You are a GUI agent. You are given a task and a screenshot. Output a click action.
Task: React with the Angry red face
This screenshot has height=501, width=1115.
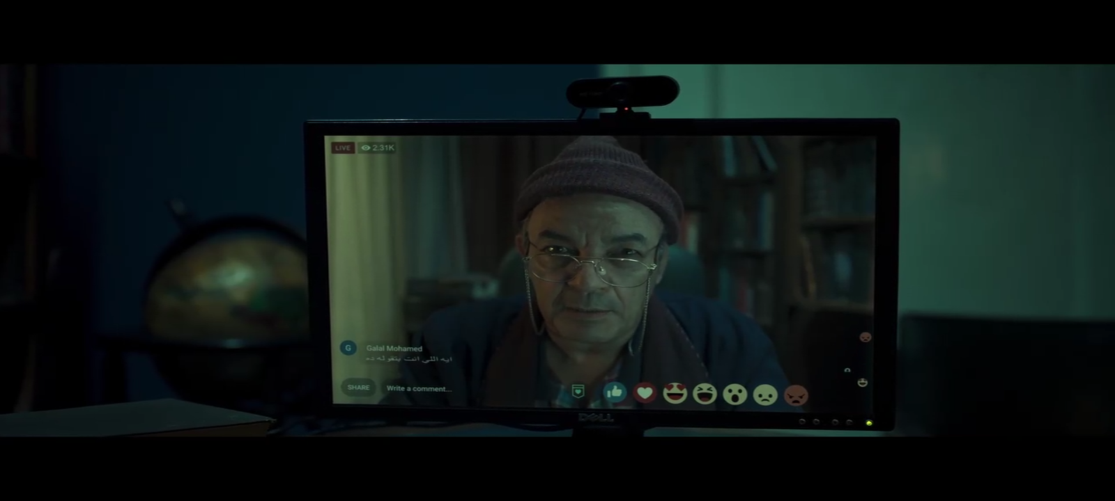[796, 395]
